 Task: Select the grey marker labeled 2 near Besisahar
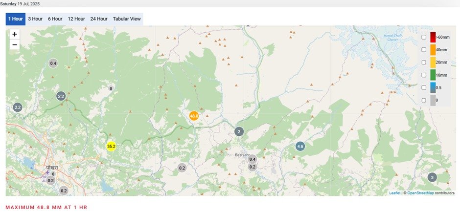coord(239,131)
